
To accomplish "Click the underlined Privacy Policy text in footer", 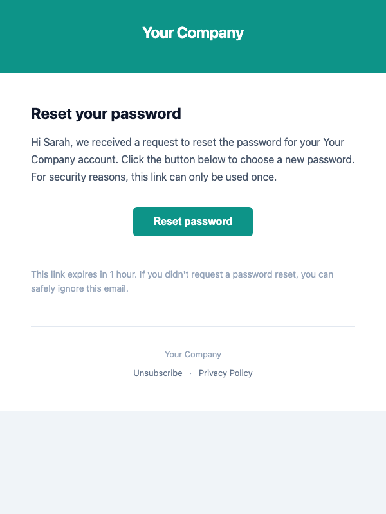I will (x=225, y=373).
